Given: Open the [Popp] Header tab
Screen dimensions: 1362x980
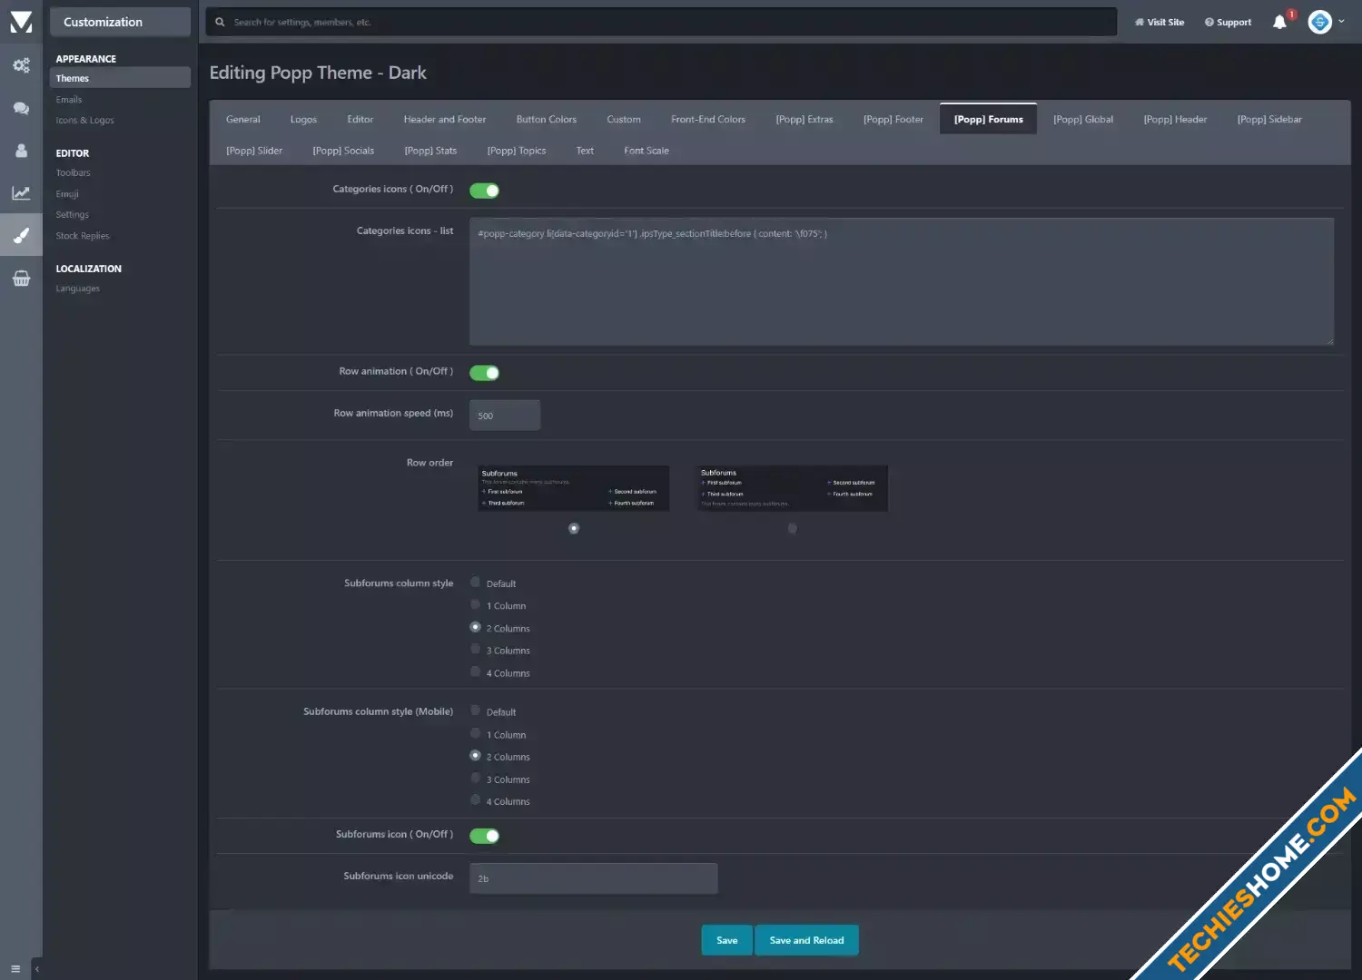Looking at the screenshot, I should pyautogui.click(x=1176, y=119).
